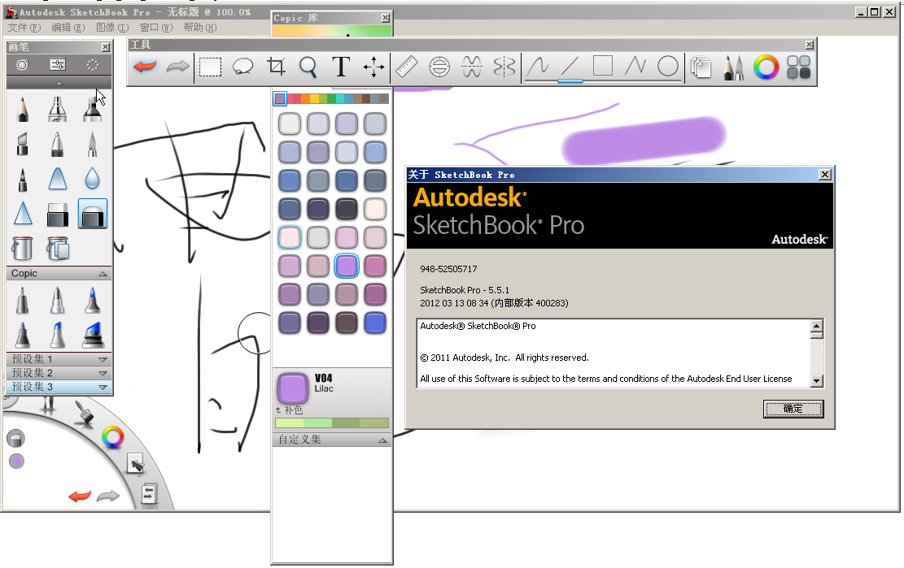Open color wheel on the lagoon corner
Image resolution: width=904 pixels, height=568 pixels.
pyautogui.click(x=112, y=437)
